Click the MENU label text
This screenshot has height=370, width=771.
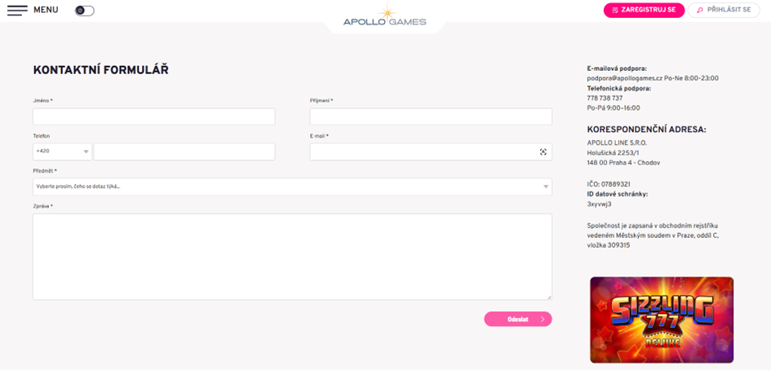click(46, 10)
